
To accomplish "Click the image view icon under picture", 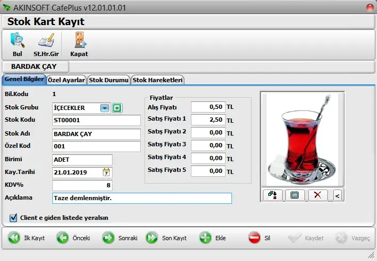I will pyautogui.click(x=295, y=195).
